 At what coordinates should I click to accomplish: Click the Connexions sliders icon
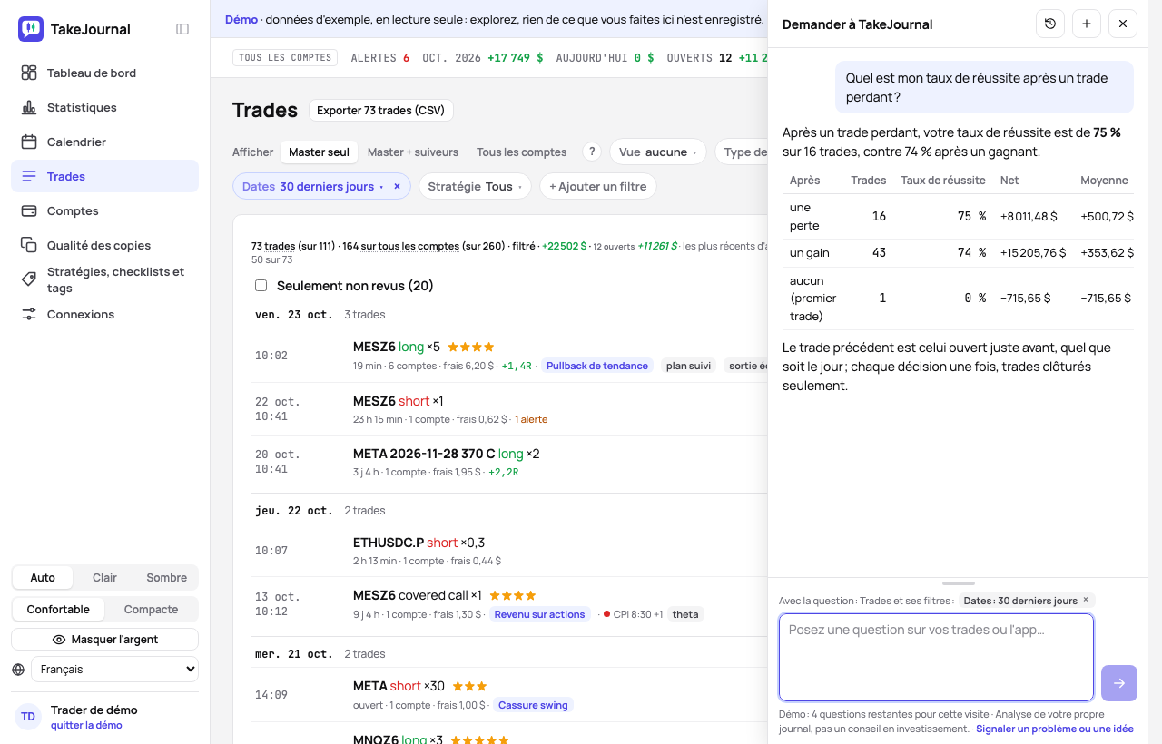coord(29,314)
